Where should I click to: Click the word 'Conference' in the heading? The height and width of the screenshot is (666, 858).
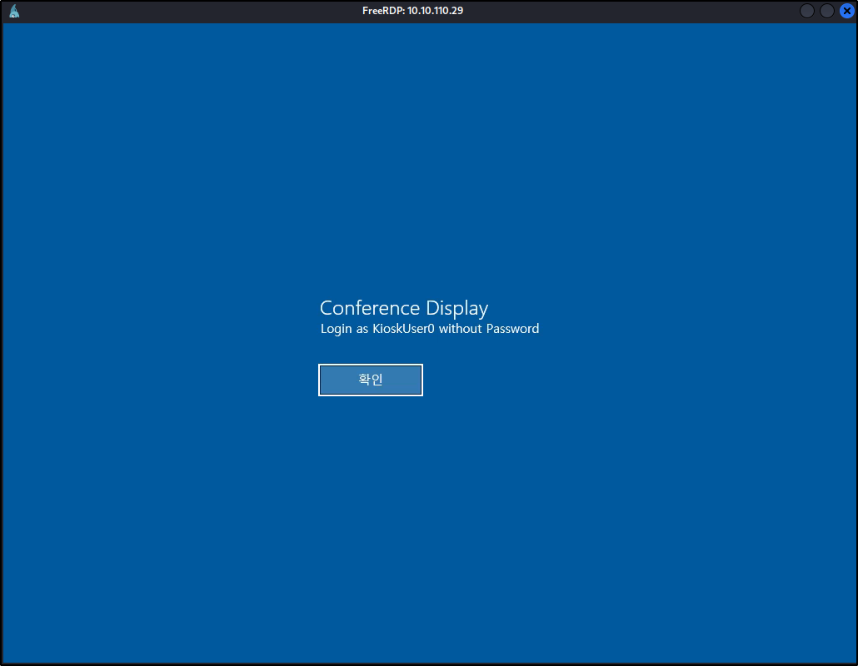371,308
